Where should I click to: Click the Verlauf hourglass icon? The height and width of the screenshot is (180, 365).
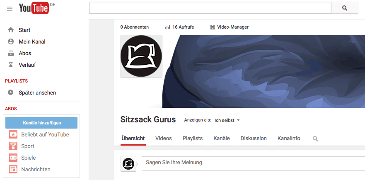(11, 65)
